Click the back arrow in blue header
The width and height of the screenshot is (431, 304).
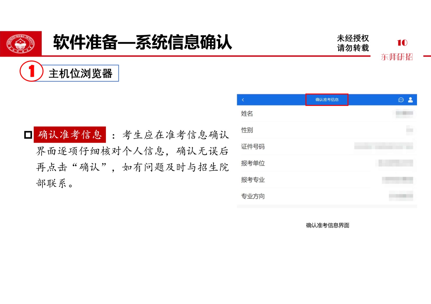coord(243,100)
